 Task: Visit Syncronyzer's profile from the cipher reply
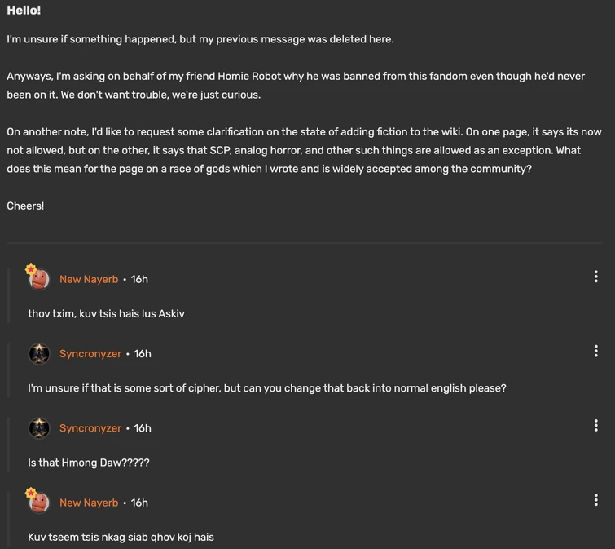click(x=90, y=354)
